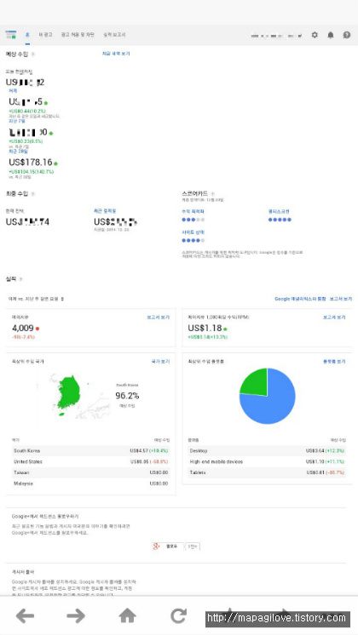Viewport: 358px width, 635px height.
Task: Reload the page with the refresh icon
Action: click(178, 616)
